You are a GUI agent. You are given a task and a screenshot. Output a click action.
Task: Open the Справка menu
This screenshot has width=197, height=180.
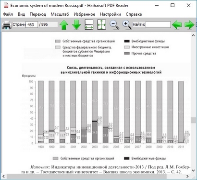point(134,14)
